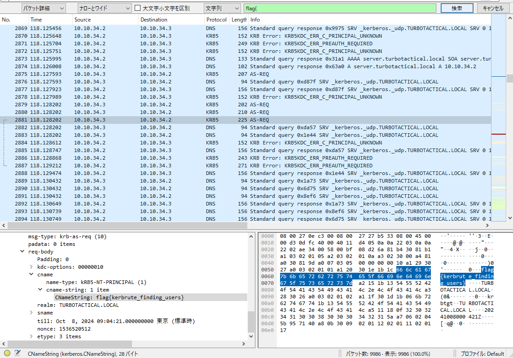
Task: Select packet 2874 DNS A response row
Action: [x=246, y=66]
